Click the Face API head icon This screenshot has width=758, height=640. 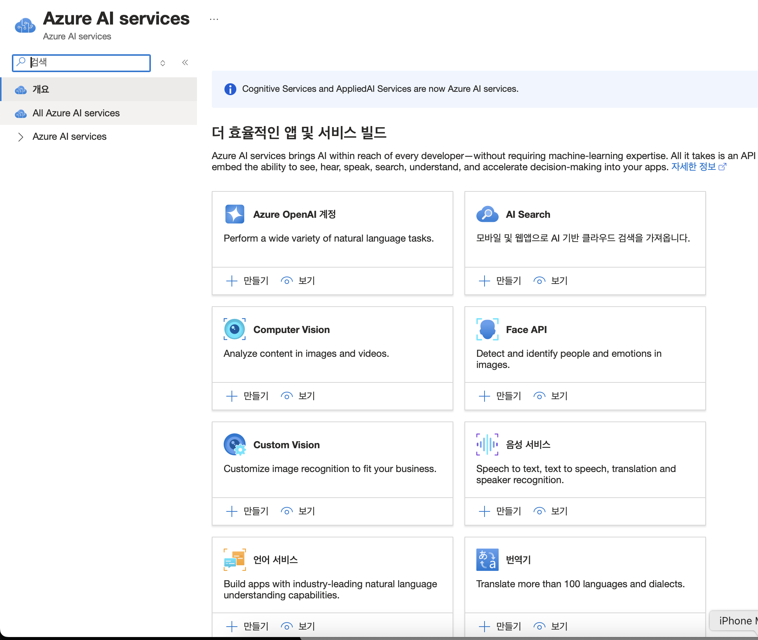pyautogui.click(x=487, y=329)
